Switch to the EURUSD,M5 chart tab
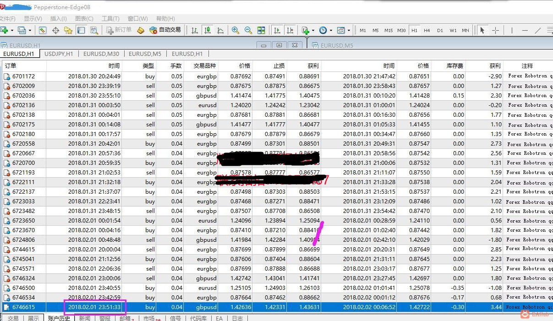 pyautogui.click(x=145, y=54)
